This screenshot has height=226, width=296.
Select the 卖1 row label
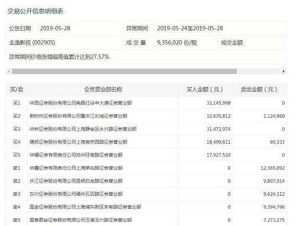17,168
